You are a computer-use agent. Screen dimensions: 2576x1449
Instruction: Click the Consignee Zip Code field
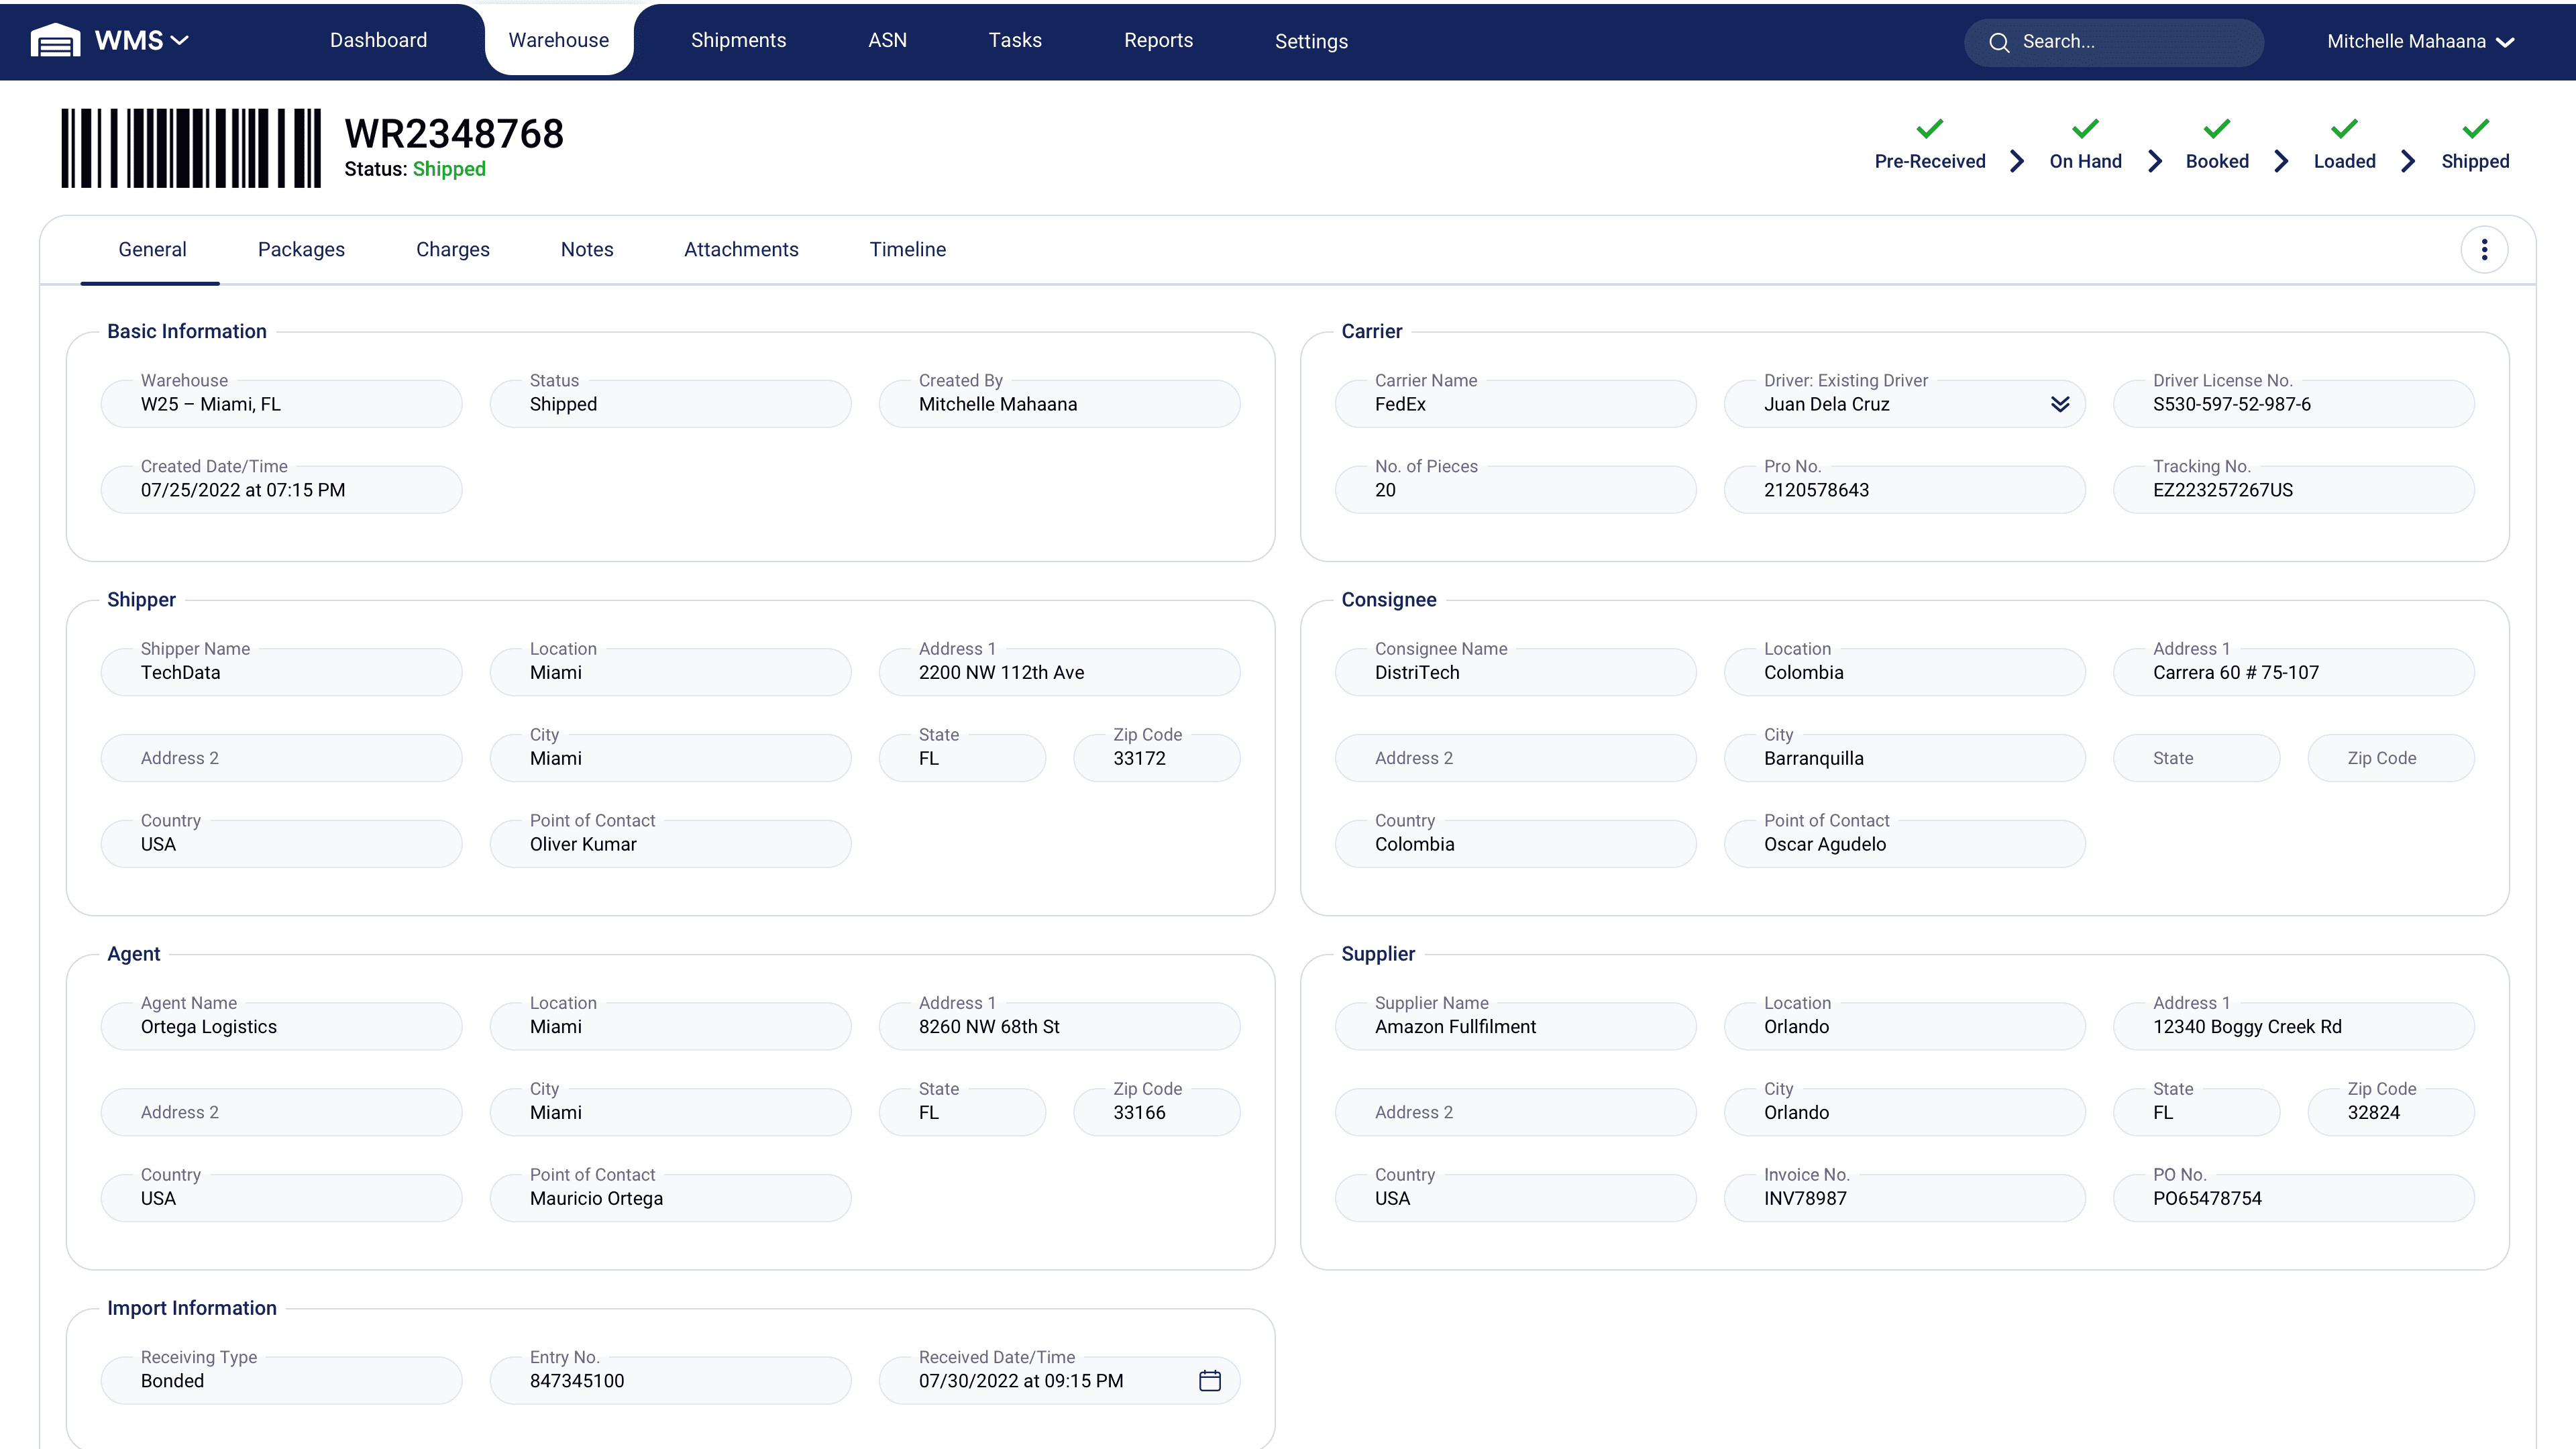[x=2390, y=759]
